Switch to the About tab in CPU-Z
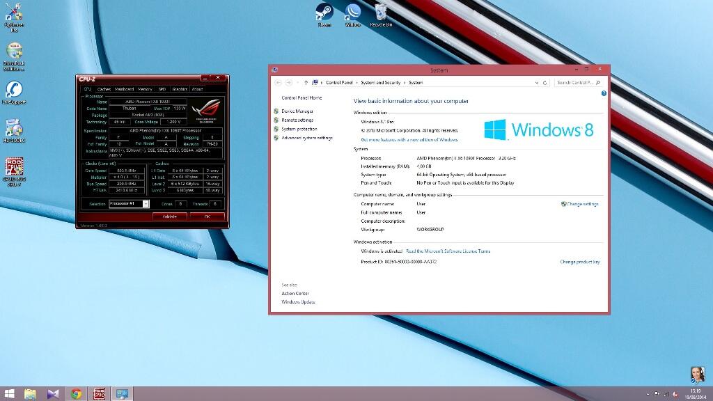The height and width of the screenshot is (401, 713). tap(197, 89)
